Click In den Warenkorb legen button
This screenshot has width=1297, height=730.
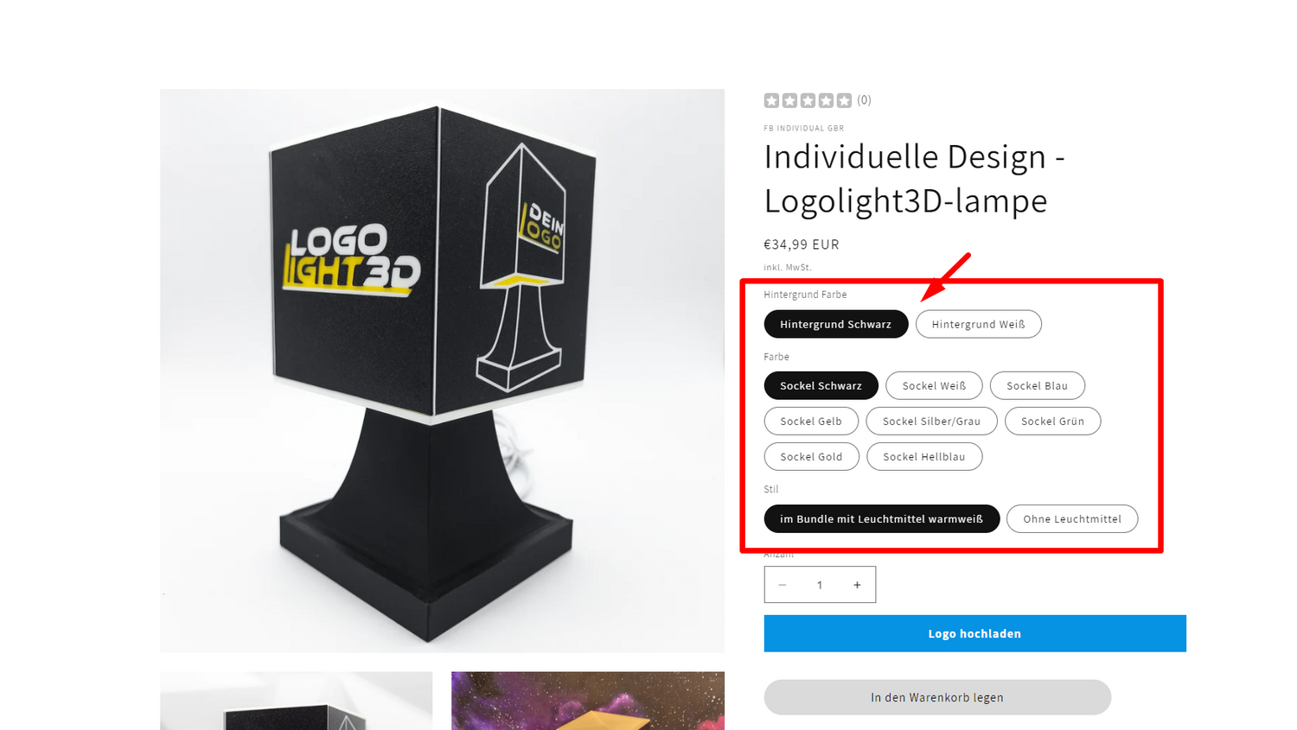937,697
